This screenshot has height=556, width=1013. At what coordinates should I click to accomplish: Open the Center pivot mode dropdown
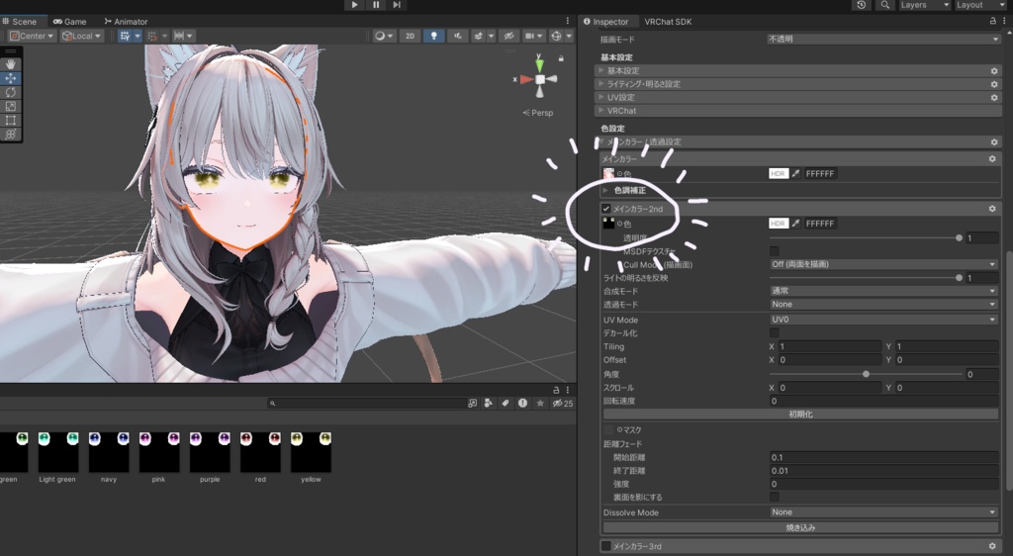pos(31,37)
